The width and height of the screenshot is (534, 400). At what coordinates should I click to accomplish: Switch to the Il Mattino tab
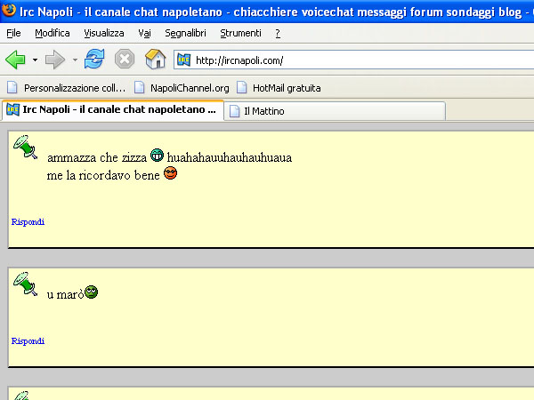pos(335,111)
